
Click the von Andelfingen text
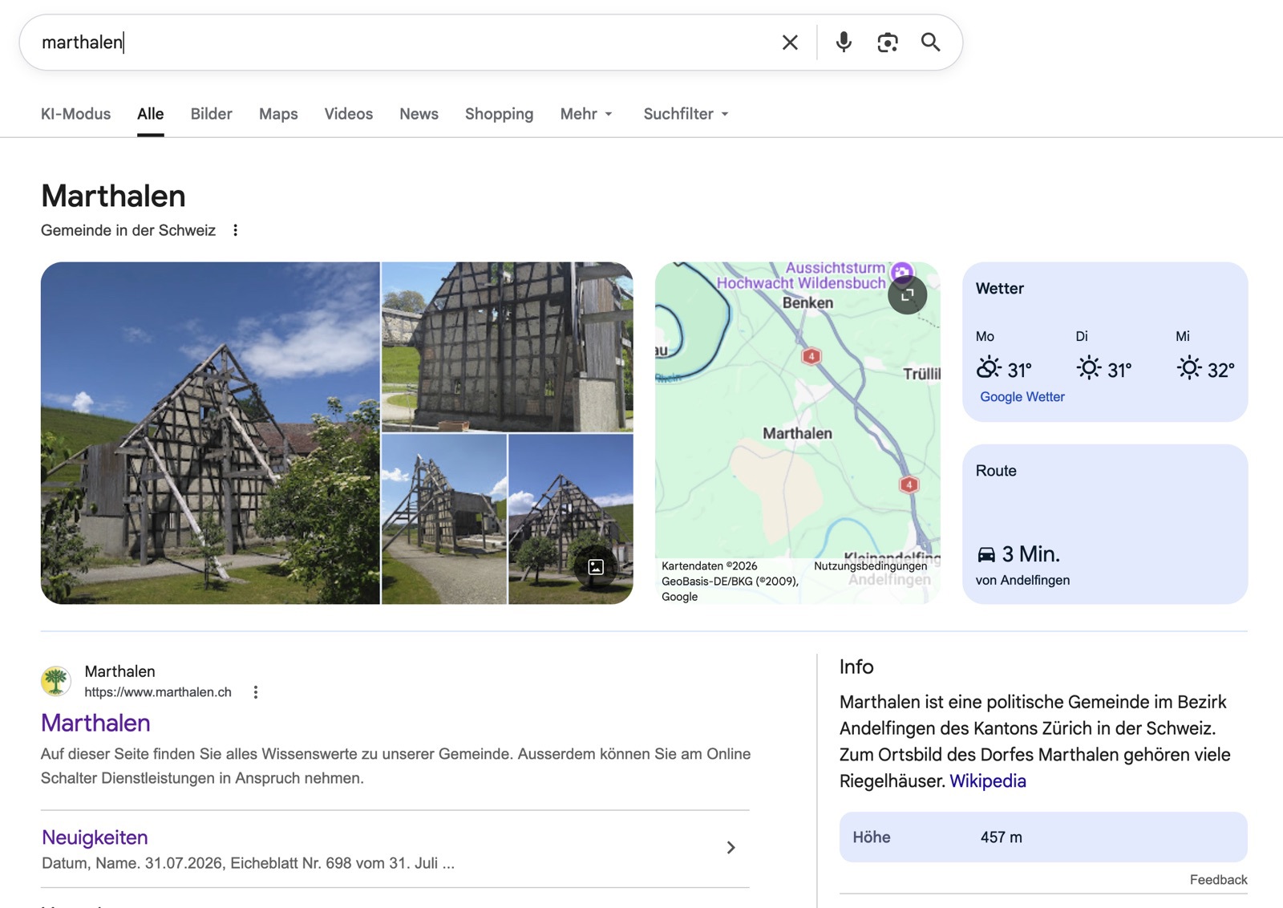[1022, 580]
